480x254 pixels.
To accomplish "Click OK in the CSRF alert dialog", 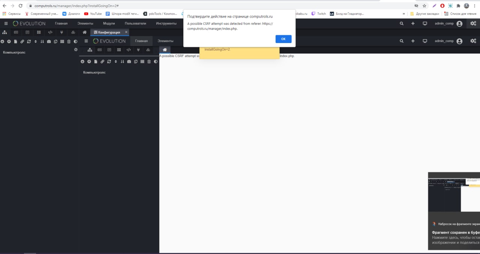I will coord(283,39).
